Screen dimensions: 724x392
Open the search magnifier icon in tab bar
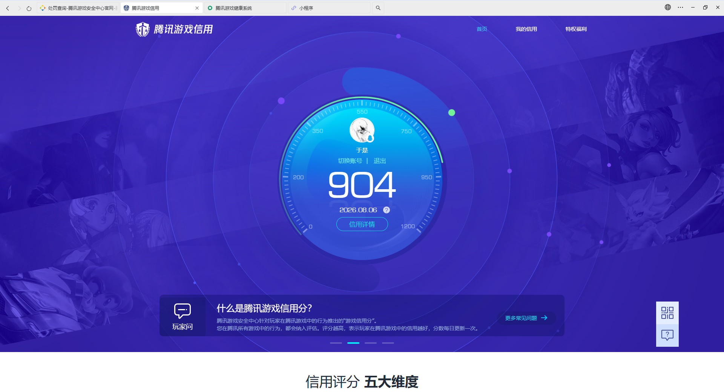[378, 8]
